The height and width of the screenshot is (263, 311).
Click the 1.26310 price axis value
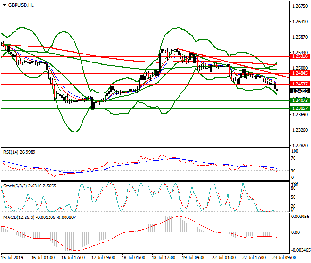[x=300, y=21]
